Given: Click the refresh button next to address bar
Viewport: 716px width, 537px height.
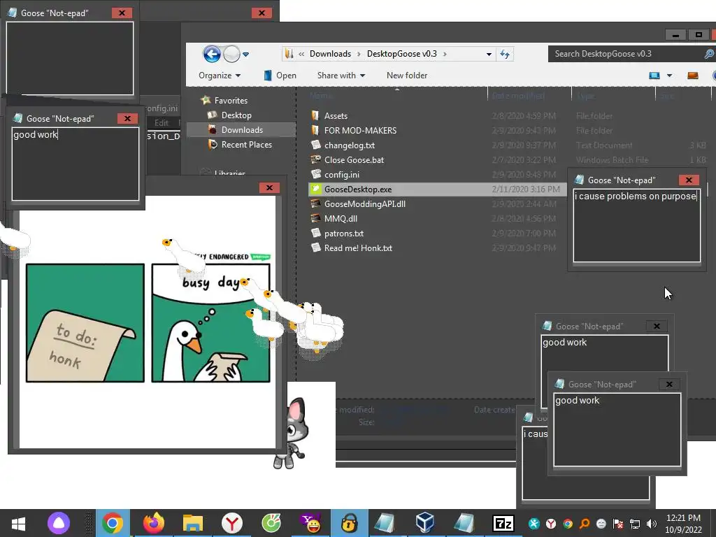Looking at the screenshot, I should pyautogui.click(x=505, y=54).
